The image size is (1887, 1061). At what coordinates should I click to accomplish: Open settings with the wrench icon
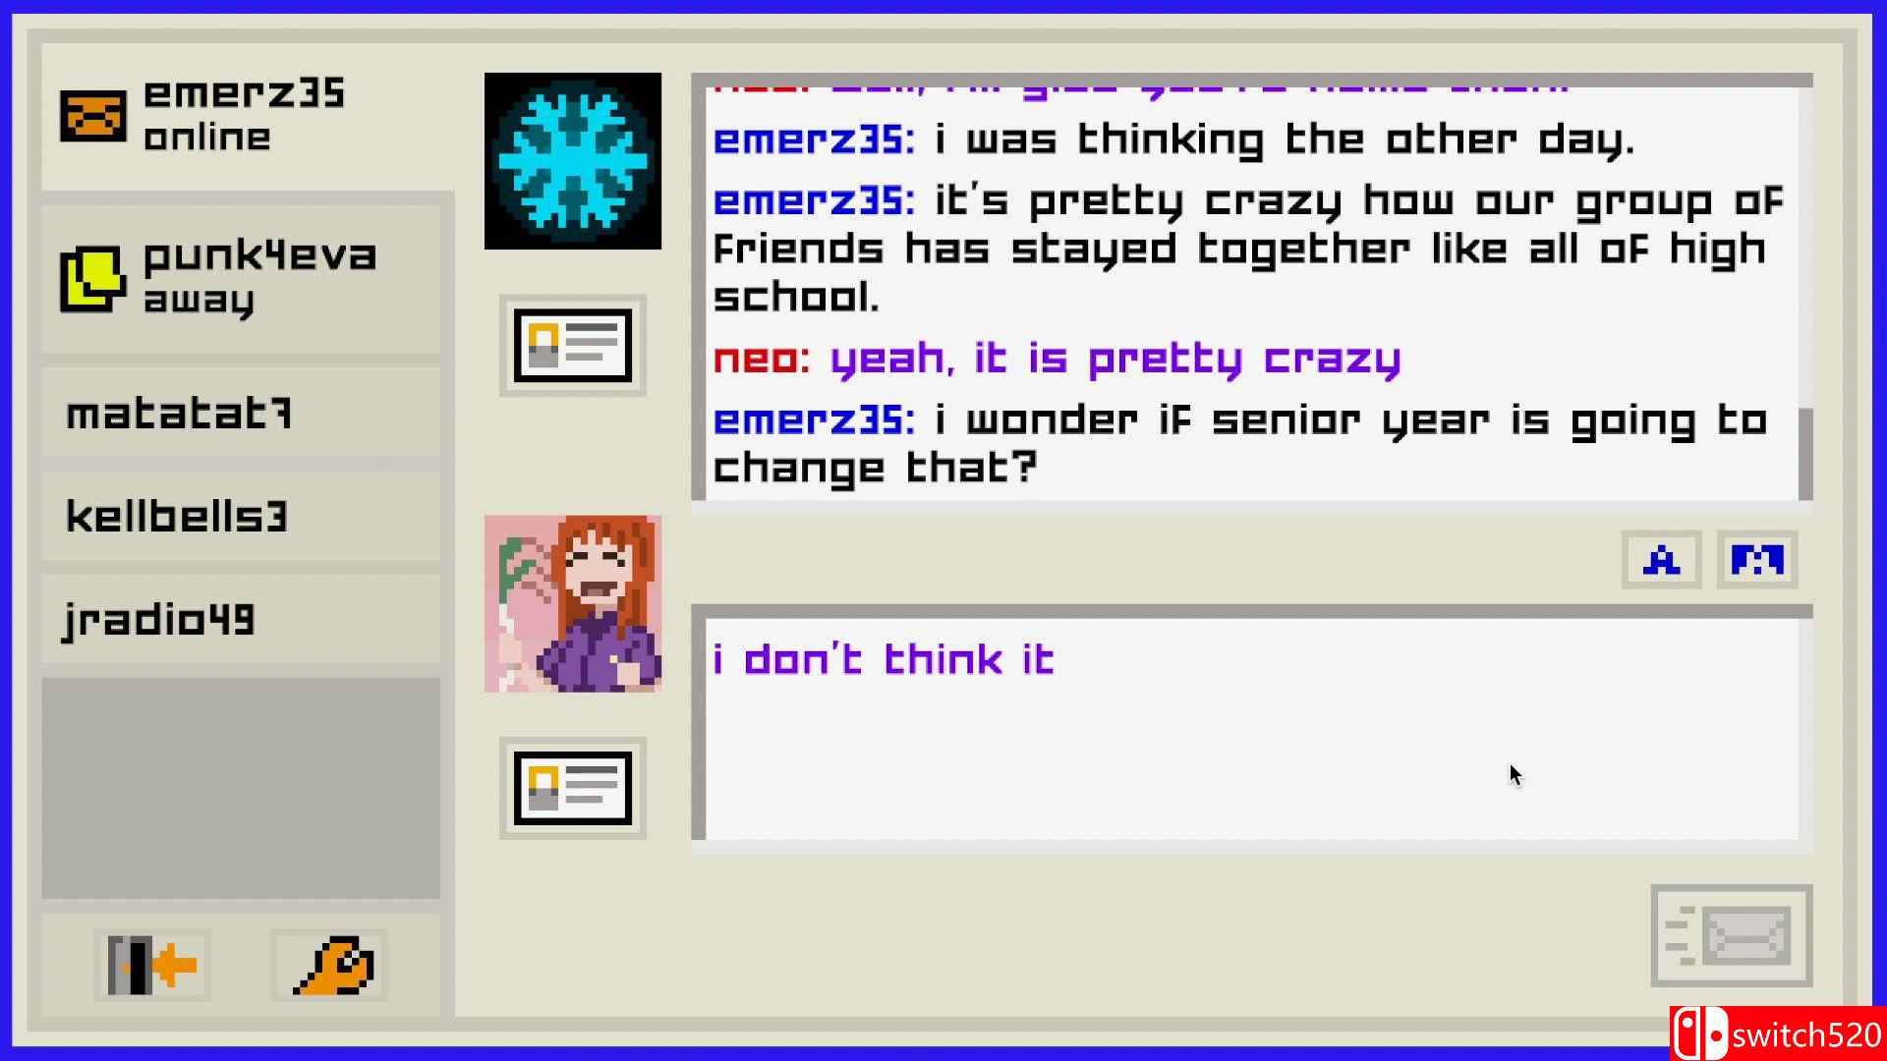click(330, 965)
